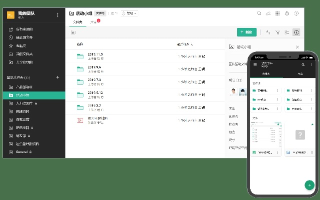Click the search magnifier icon in top bar

pyautogui.click(x=259, y=13)
